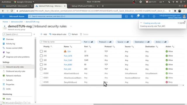
Task: Click the horizontal table scrollbar
Action: (x=110, y=85)
